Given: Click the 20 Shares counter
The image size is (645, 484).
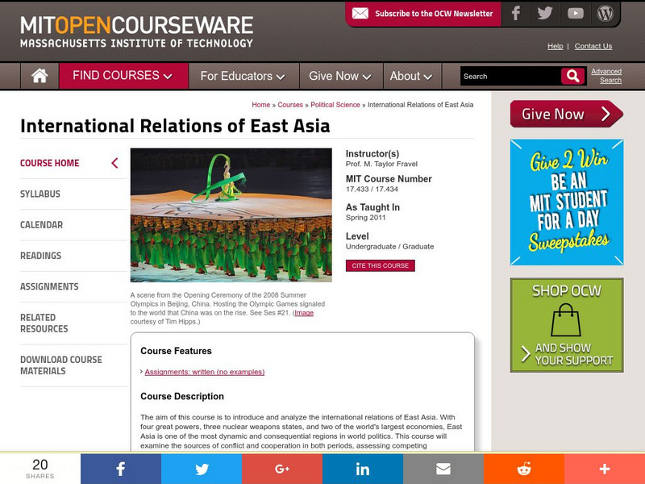Looking at the screenshot, I should click(x=40, y=469).
